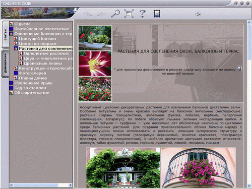The image size is (252, 189).
Task: Select 'Озеленение балконов и тер' section
Action: point(43,34)
